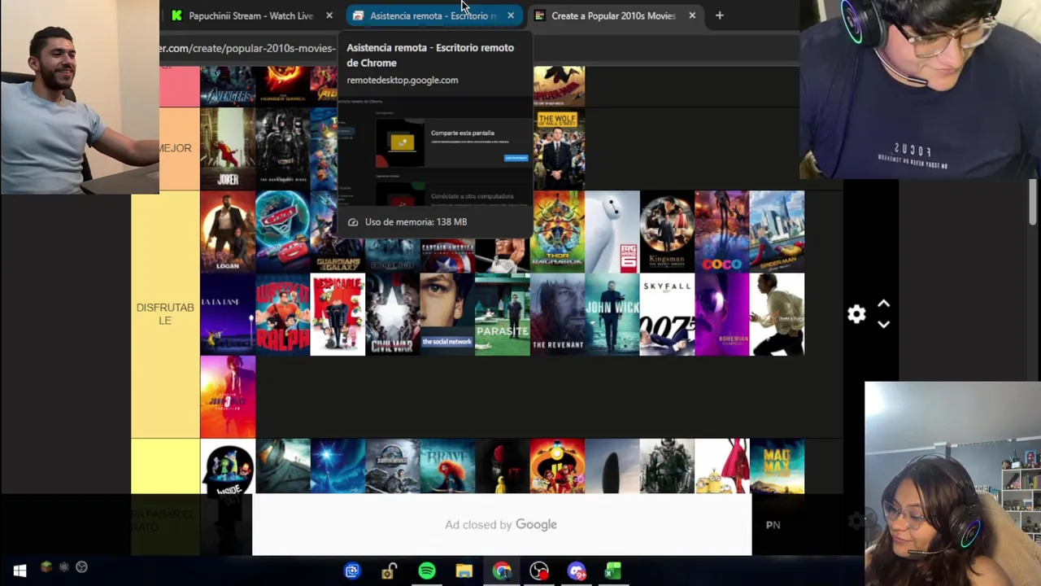Screen dimensions: 1041x586
Task: Click the padlock app in the taskbar
Action: pyautogui.click(x=390, y=571)
